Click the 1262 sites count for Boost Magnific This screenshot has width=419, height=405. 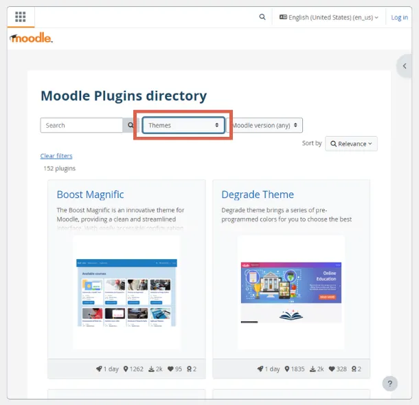click(137, 369)
